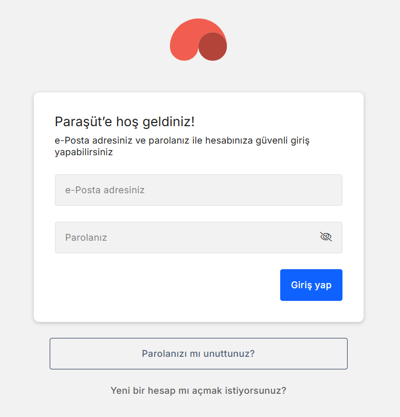
Task: Follow the Yeni bir hesap mı açmak istiyorsunuz? link
Action: (198, 391)
